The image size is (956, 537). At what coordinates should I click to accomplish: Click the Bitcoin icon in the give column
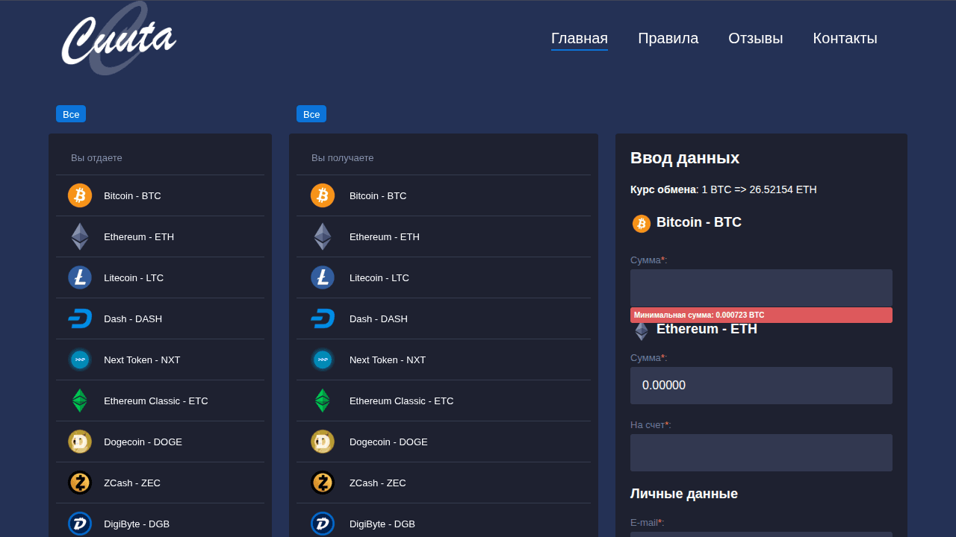pos(80,195)
